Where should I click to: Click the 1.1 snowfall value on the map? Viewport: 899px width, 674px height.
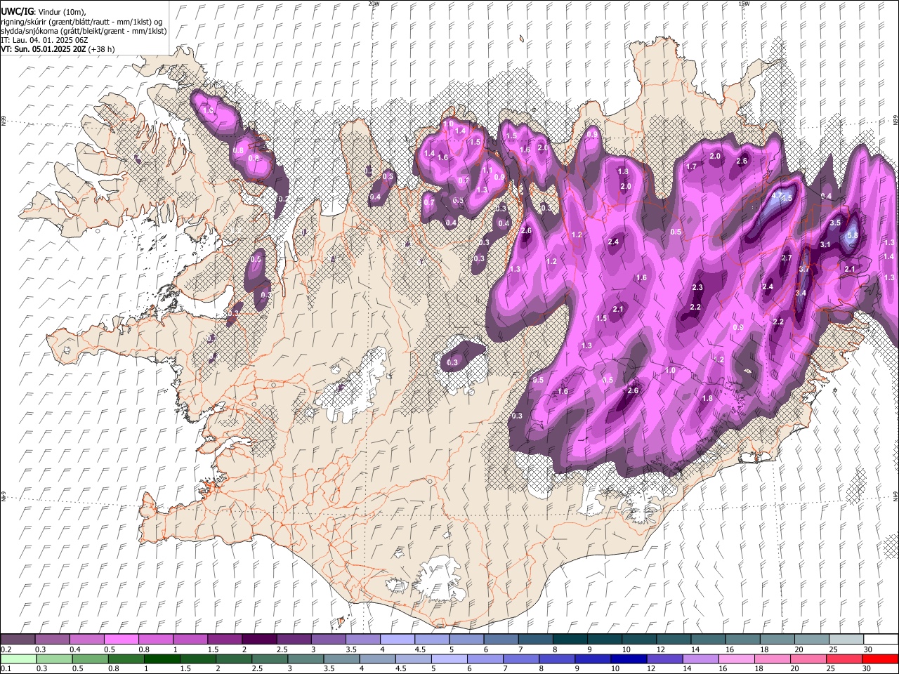coord(487,170)
